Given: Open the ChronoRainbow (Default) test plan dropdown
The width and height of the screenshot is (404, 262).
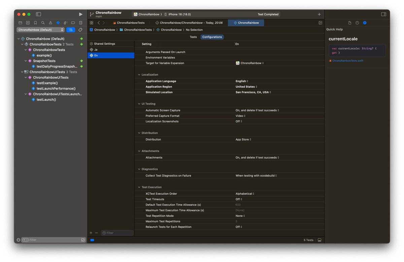Looking at the screenshot, I should tap(40, 30).
